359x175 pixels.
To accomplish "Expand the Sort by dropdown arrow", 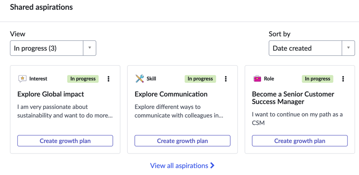I will [349, 48].
